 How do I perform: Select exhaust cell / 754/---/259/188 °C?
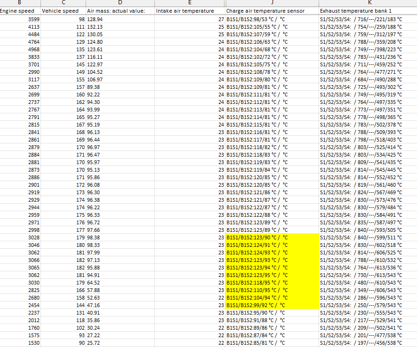pos(368,27)
